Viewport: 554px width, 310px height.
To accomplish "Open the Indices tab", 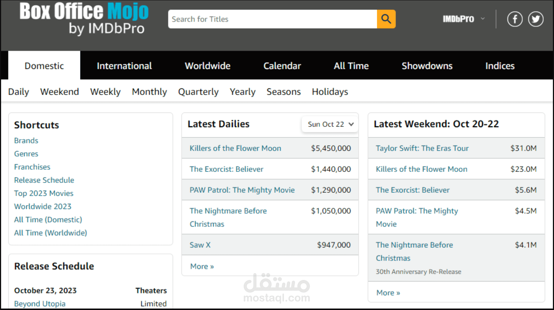I will (x=500, y=66).
